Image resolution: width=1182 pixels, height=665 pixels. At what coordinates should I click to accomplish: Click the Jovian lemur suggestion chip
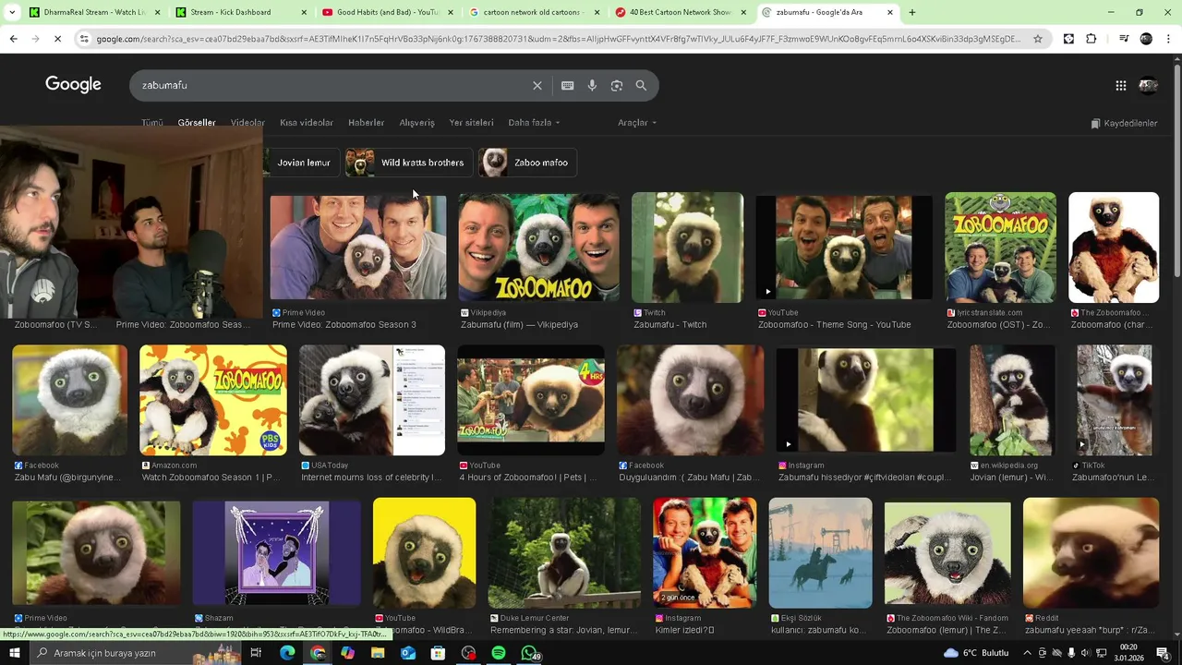[303, 163]
